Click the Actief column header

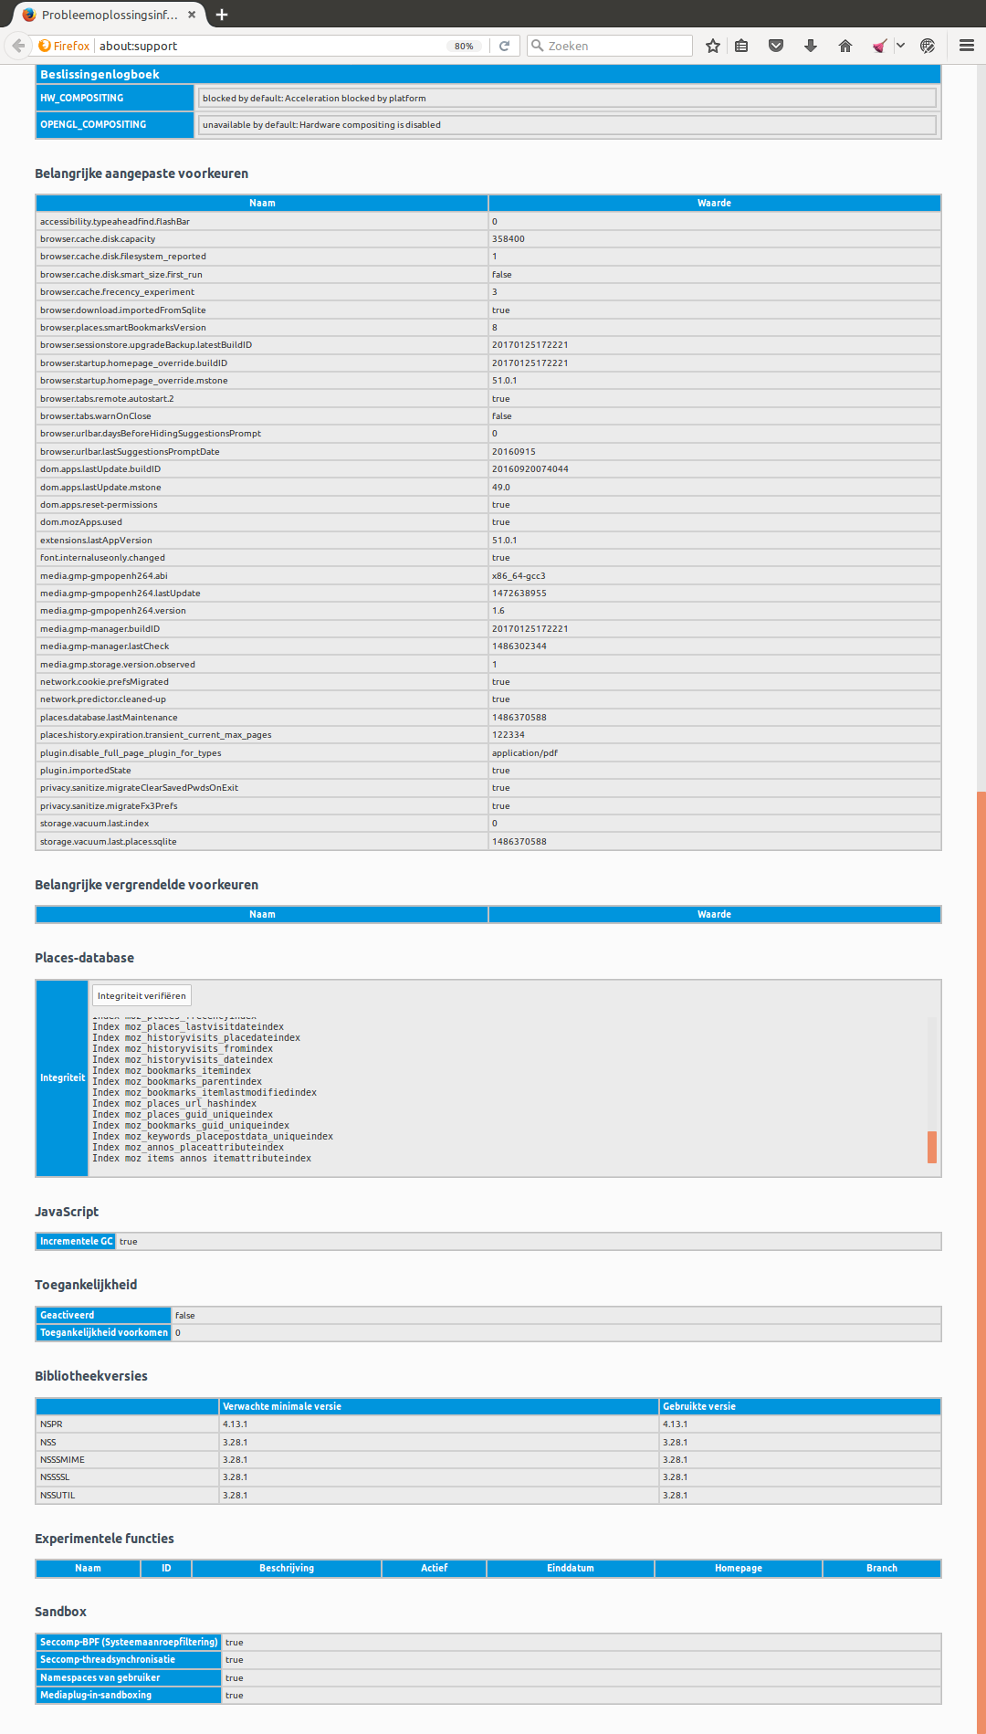click(x=434, y=1569)
